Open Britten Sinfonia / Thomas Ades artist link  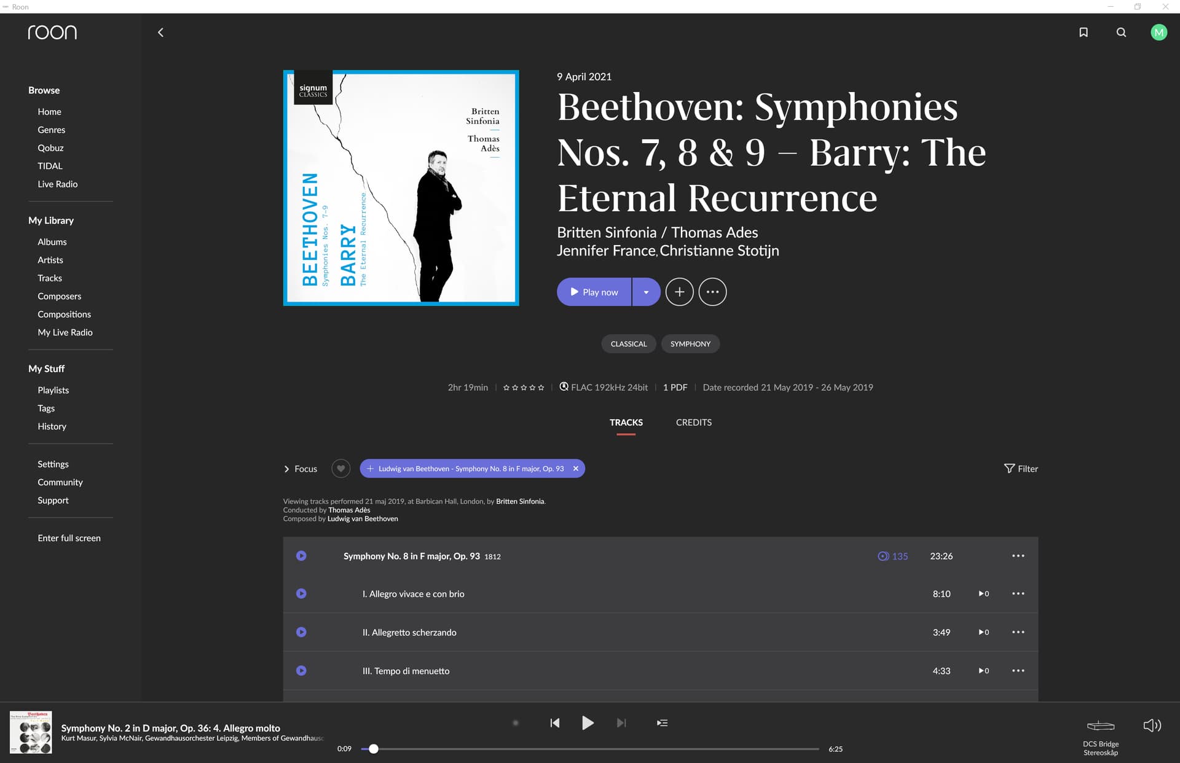click(x=657, y=232)
